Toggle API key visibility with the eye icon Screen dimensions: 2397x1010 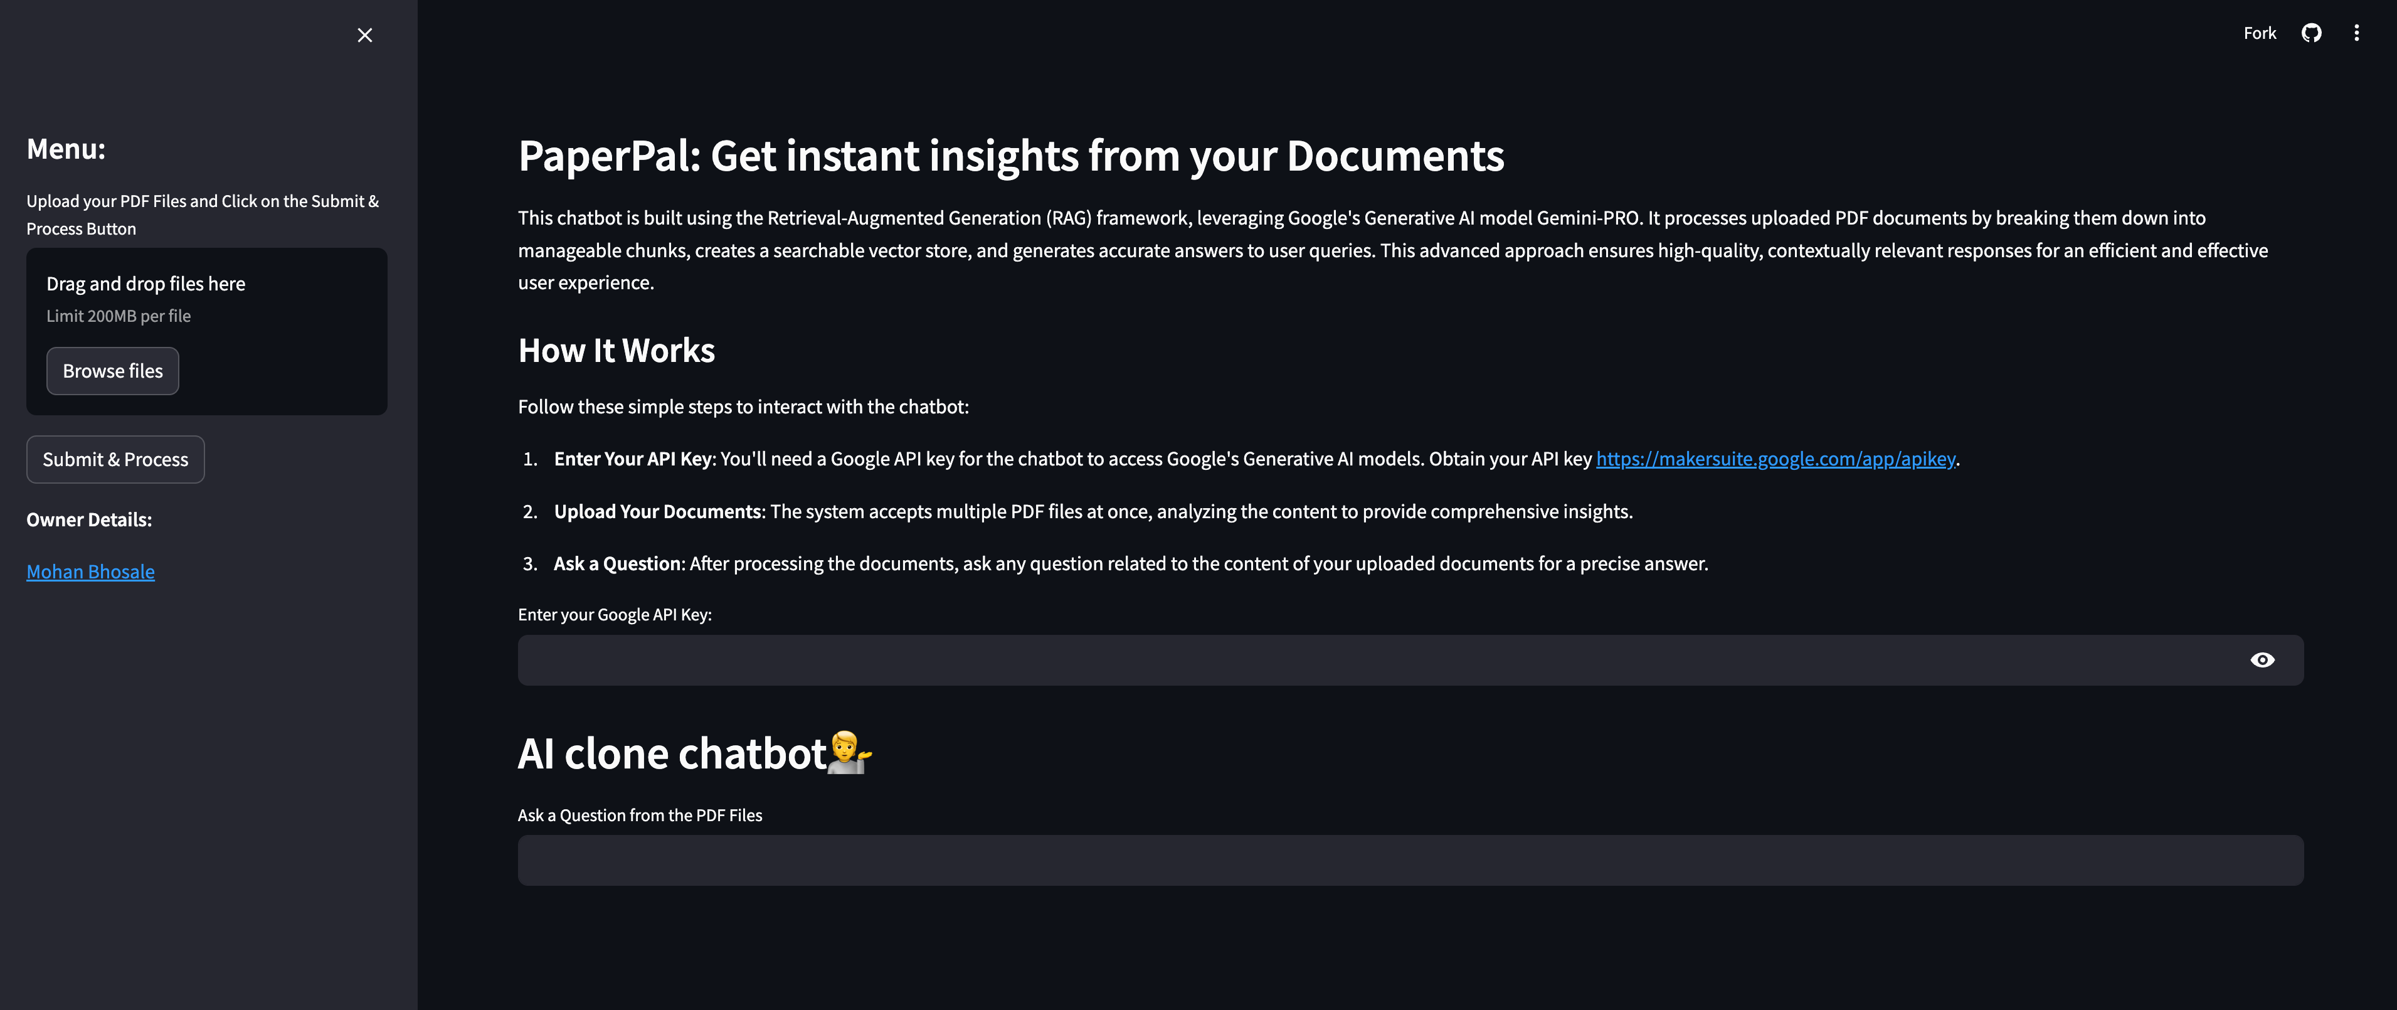pyautogui.click(x=2262, y=660)
